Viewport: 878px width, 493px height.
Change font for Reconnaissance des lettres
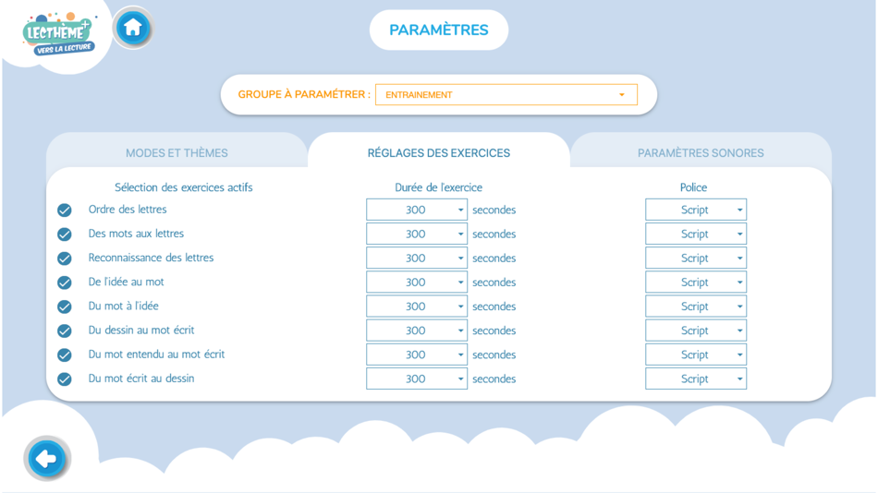[x=695, y=258]
